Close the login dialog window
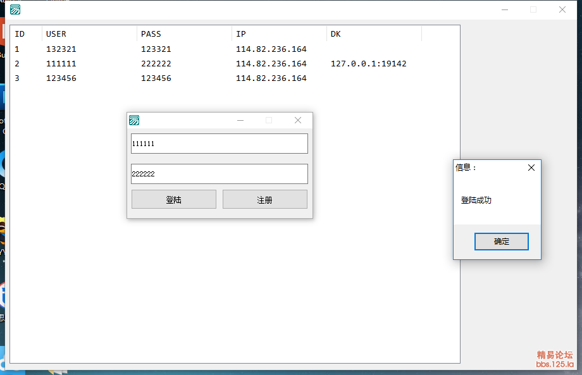Viewport: 582px width, 375px height. pos(298,120)
